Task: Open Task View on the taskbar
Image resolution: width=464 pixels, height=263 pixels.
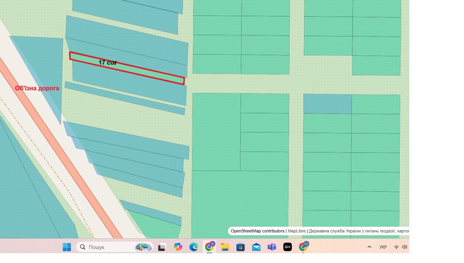Action: coord(162,247)
